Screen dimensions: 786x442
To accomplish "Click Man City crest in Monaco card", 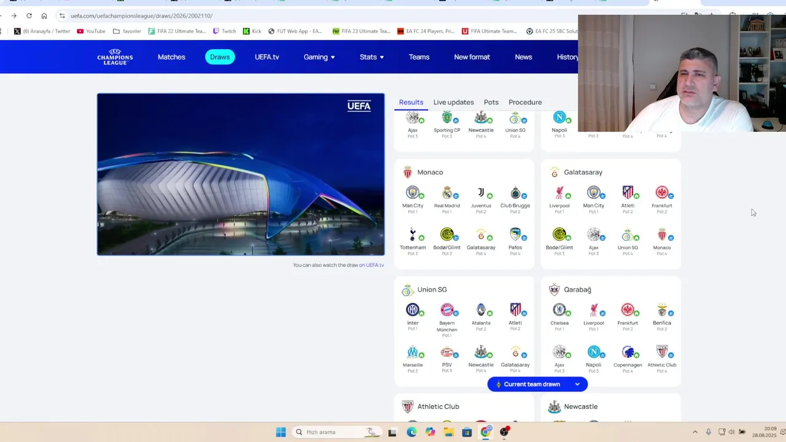I will coord(413,193).
